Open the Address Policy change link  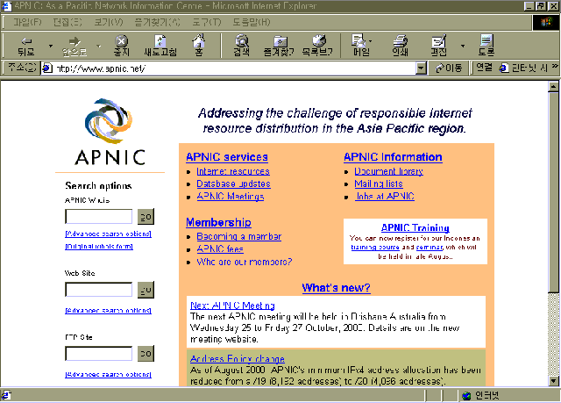click(238, 358)
